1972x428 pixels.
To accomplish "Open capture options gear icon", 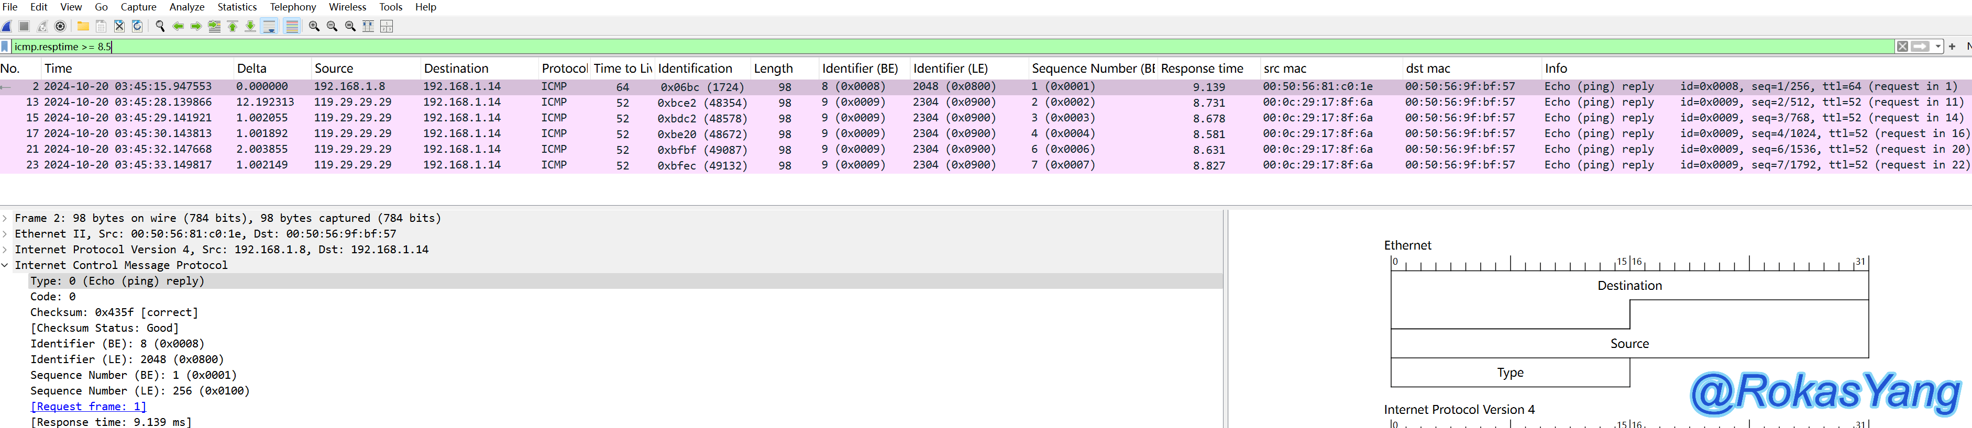I will coord(60,26).
